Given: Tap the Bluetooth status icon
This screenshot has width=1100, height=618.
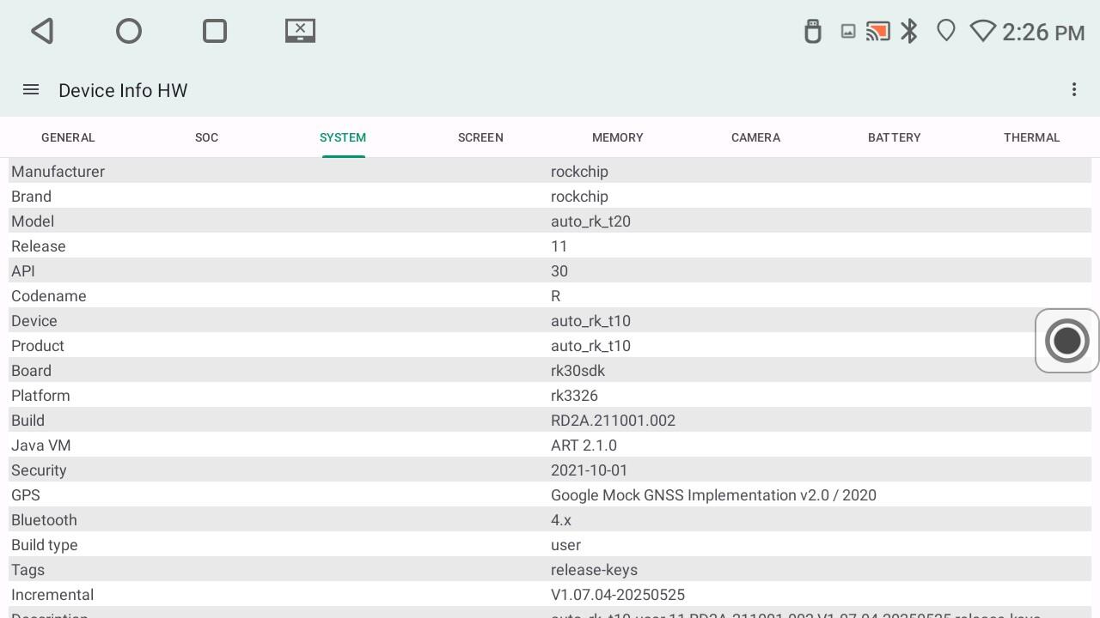Looking at the screenshot, I should [909, 32].
